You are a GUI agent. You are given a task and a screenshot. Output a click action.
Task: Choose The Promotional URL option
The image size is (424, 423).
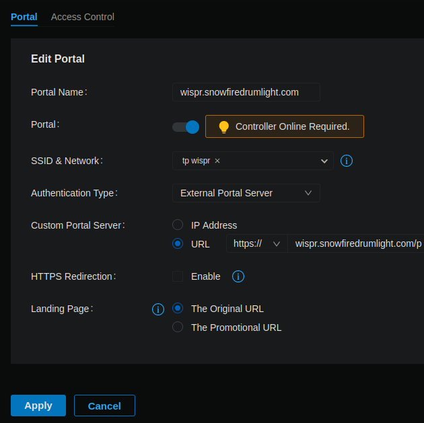click(x=178, y=327)
